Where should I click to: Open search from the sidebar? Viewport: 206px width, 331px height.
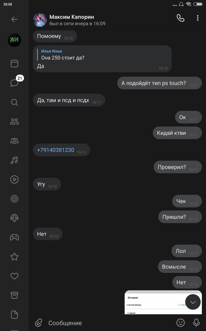(x=14, y=102)
